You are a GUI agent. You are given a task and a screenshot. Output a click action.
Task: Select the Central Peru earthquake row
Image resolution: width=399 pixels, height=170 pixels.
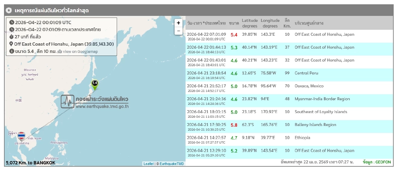point(289,75)
